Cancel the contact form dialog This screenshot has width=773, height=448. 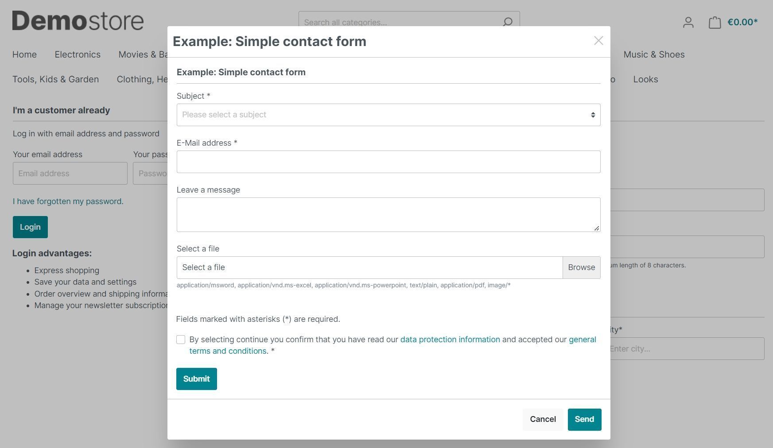tap(543, 419)
